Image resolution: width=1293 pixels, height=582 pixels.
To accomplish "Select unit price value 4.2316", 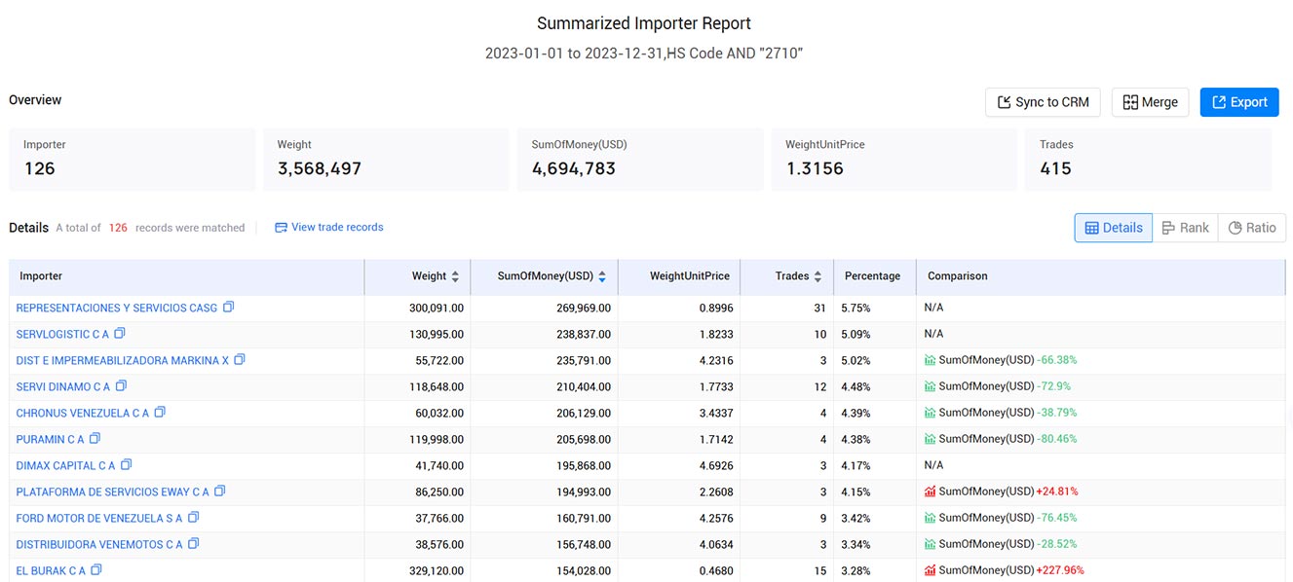I will (x=716, y=360).
